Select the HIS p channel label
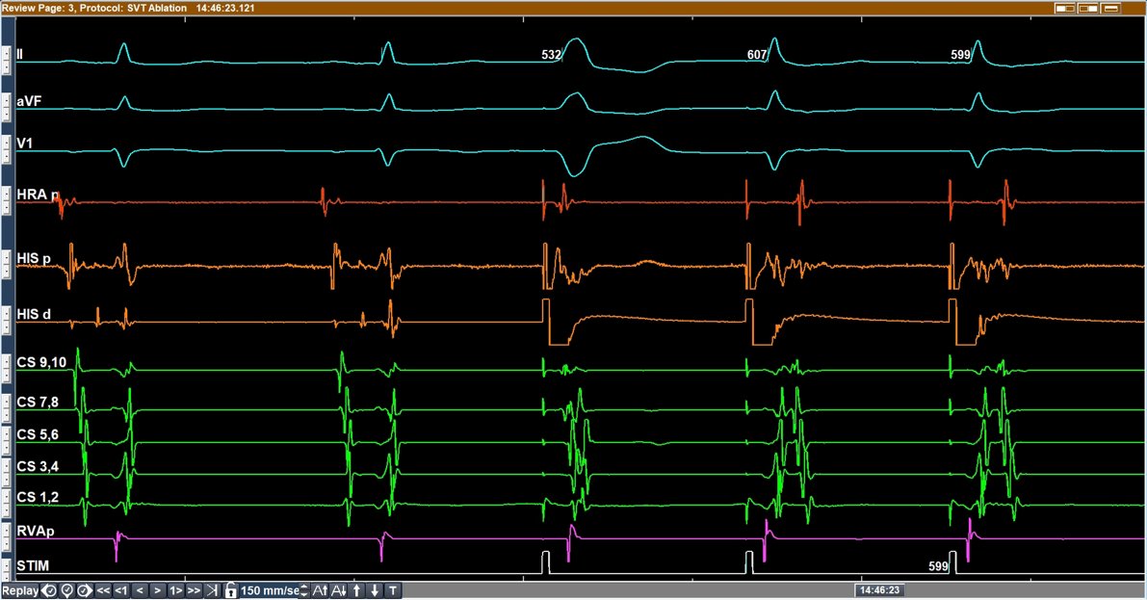1147x600 pixels. (x=34, y=258)
